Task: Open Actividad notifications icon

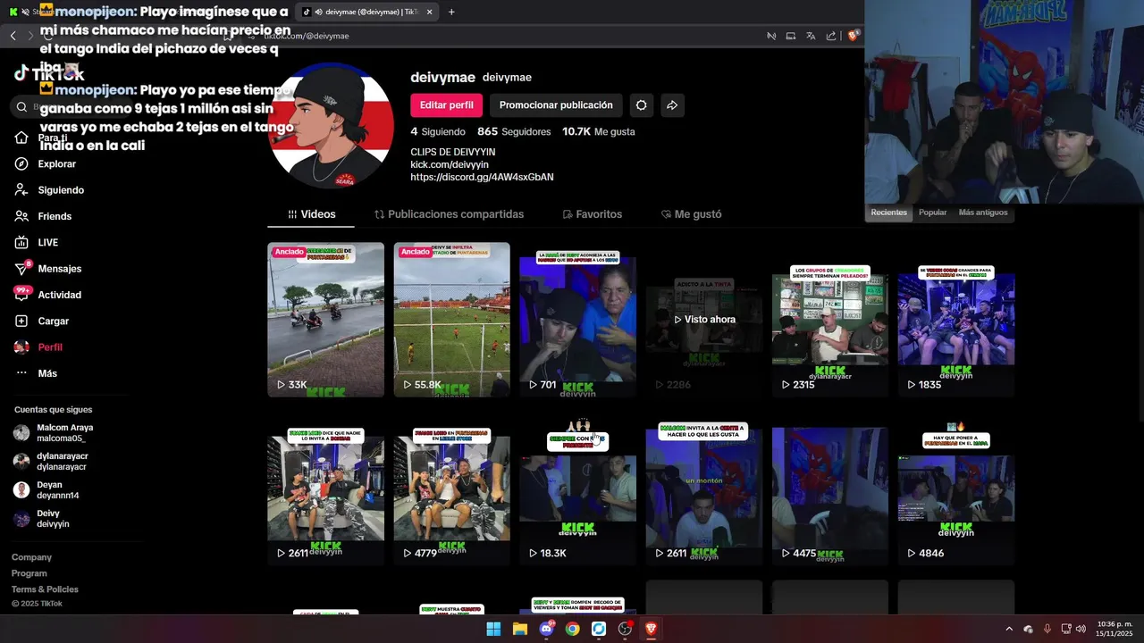Action: point(21,295)
